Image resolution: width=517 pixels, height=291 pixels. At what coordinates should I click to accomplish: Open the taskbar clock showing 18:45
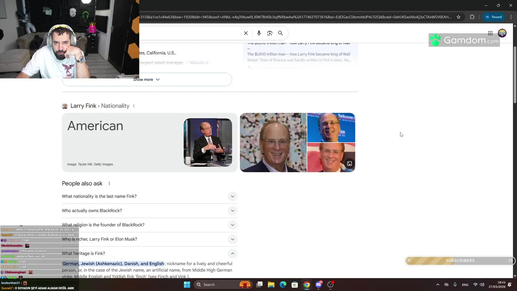pyautogui.click(x=498, y=285)
